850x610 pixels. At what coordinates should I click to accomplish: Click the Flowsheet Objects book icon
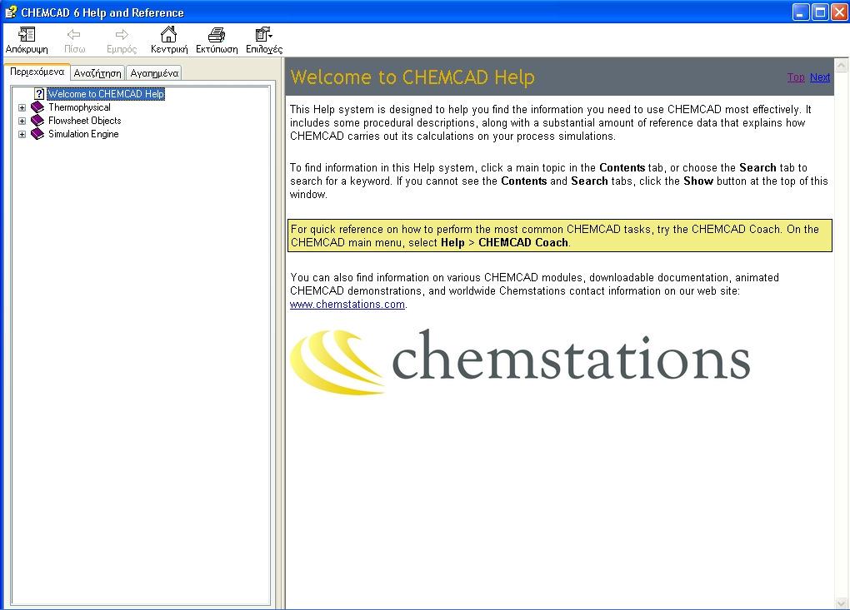(37, 121)
